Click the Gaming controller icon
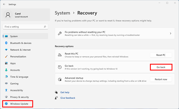179x109 pixels. click(6, 83)
